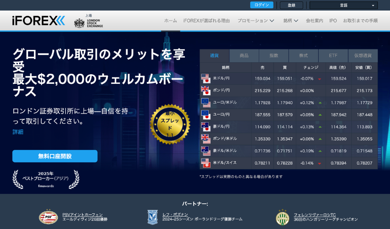Screen dimensions: 390x229
Task: Click the ログイン button
Action: point(262,5)
